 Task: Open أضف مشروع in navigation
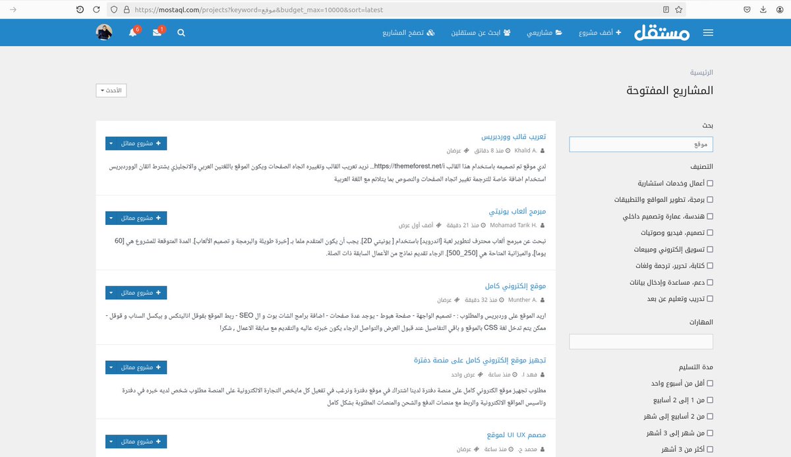(x=600, y=32)
